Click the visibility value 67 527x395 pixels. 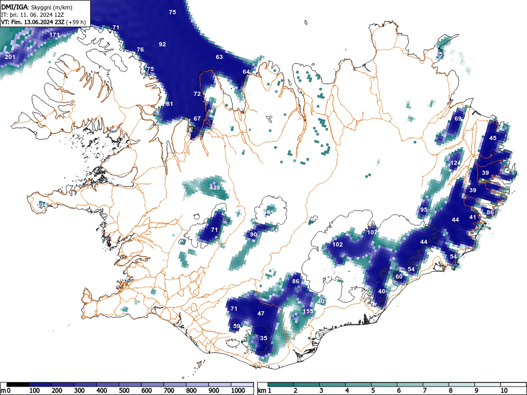click(197, 118)
